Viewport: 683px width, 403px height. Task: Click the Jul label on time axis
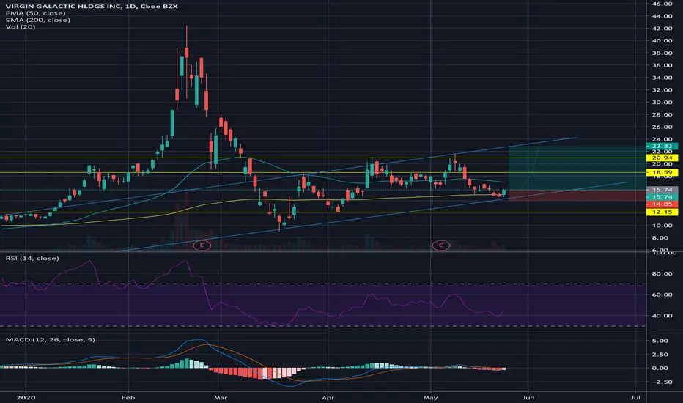(635, 397)
